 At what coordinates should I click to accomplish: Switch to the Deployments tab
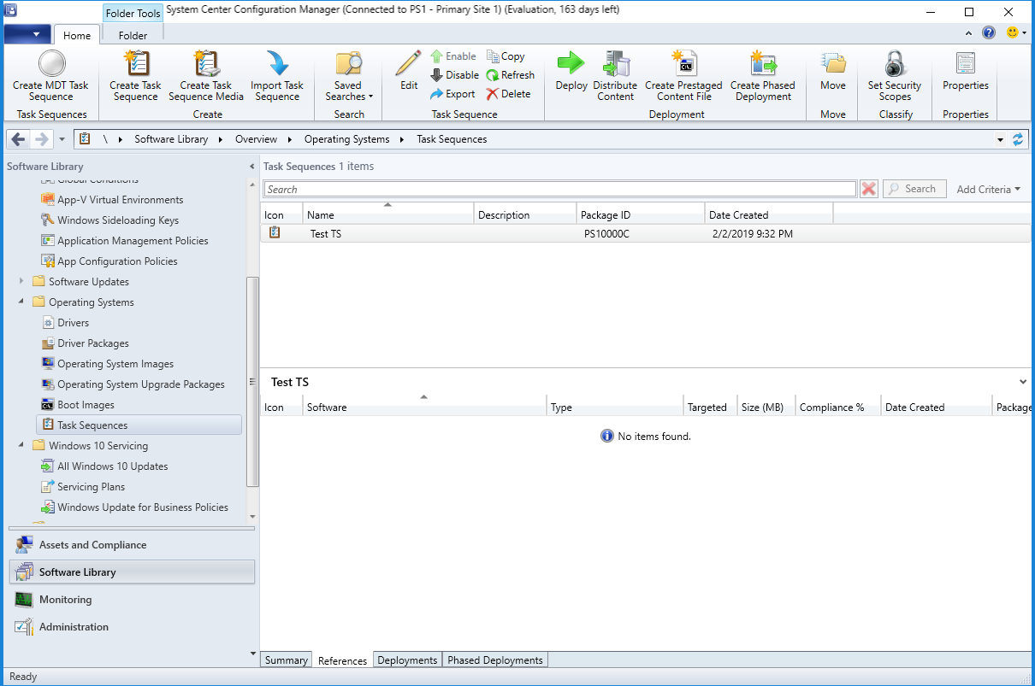pos(407,660)
